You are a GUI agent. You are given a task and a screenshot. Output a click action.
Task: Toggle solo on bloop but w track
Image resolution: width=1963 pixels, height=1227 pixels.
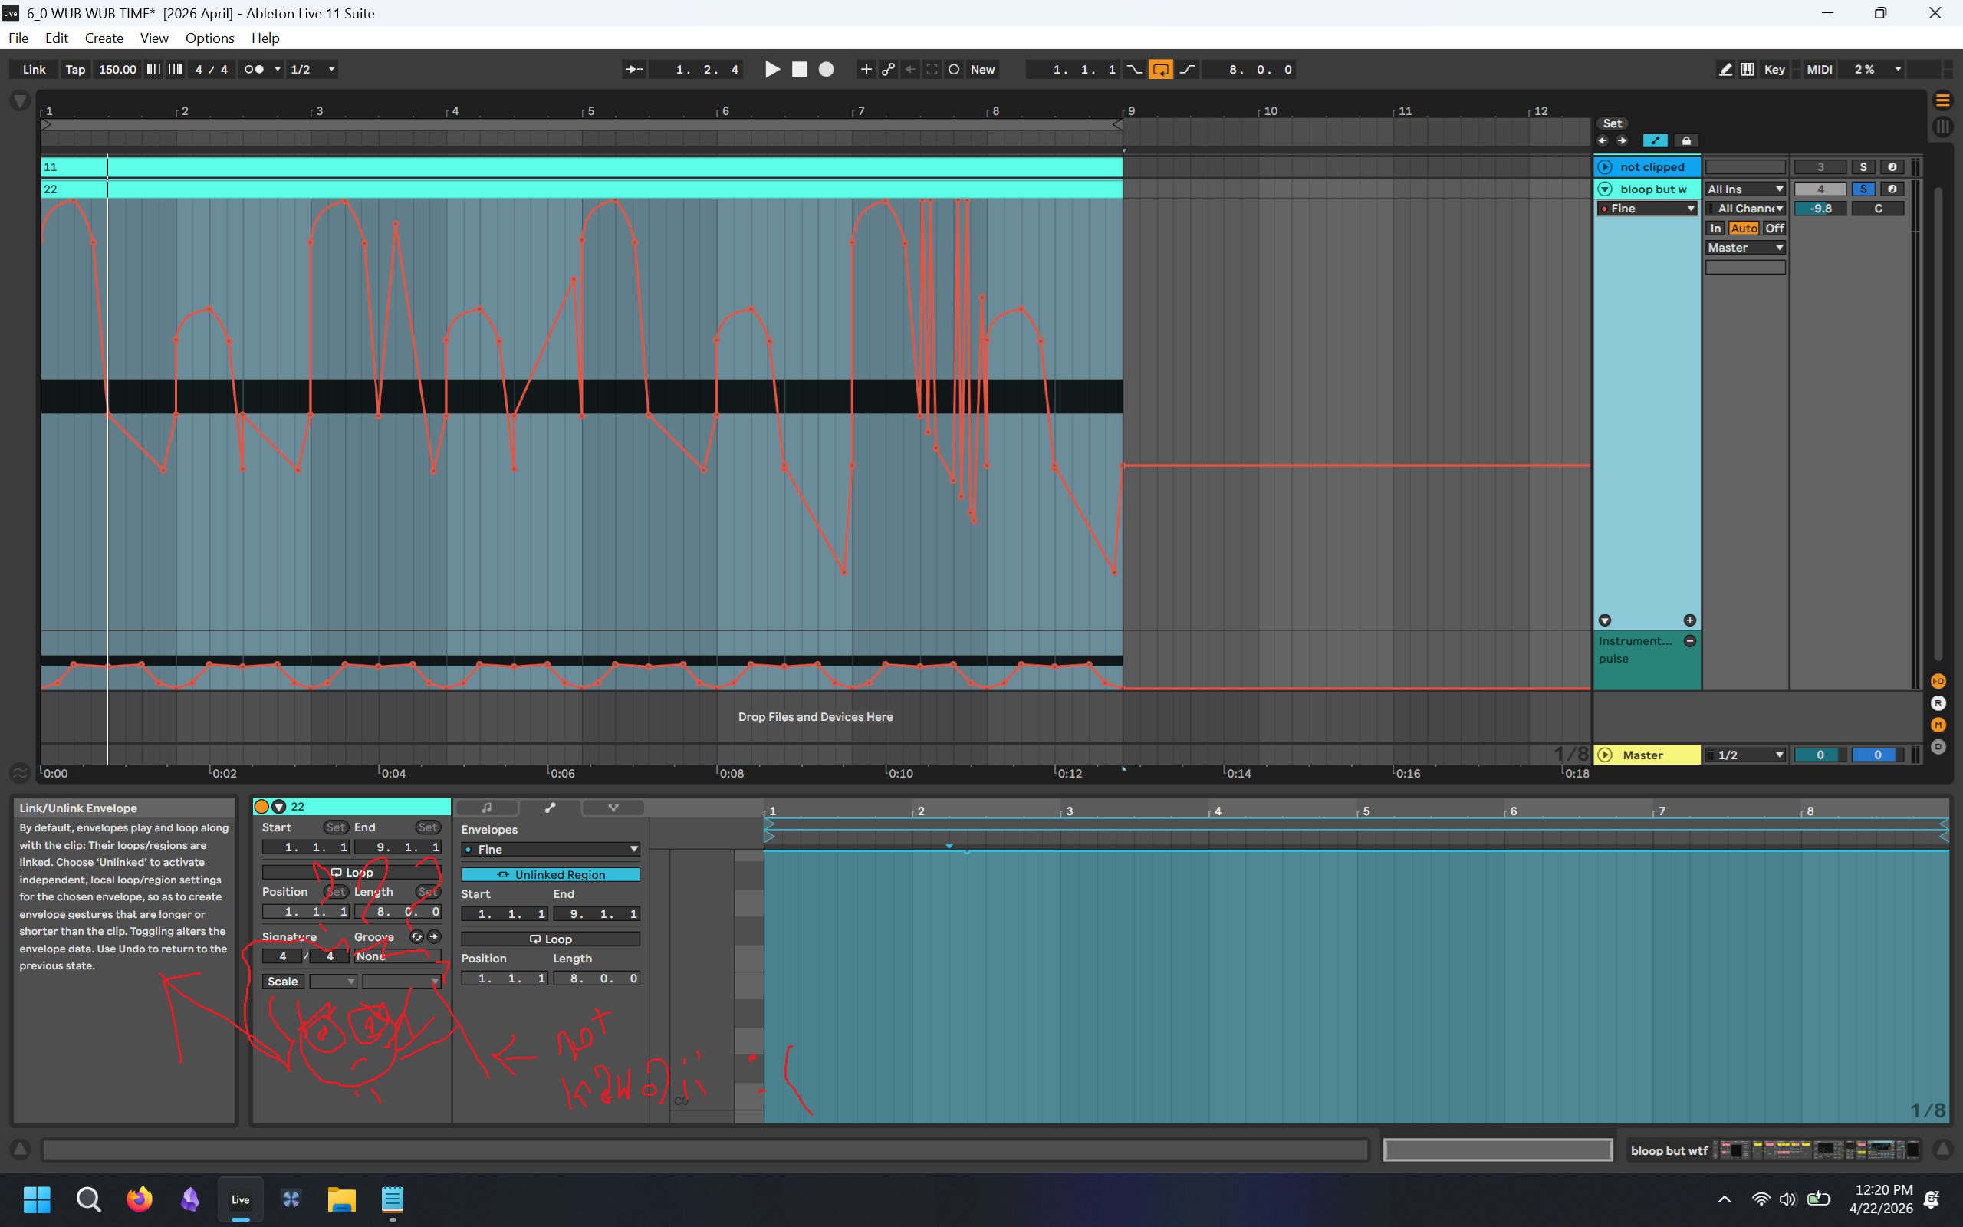tap(1863, 189)
